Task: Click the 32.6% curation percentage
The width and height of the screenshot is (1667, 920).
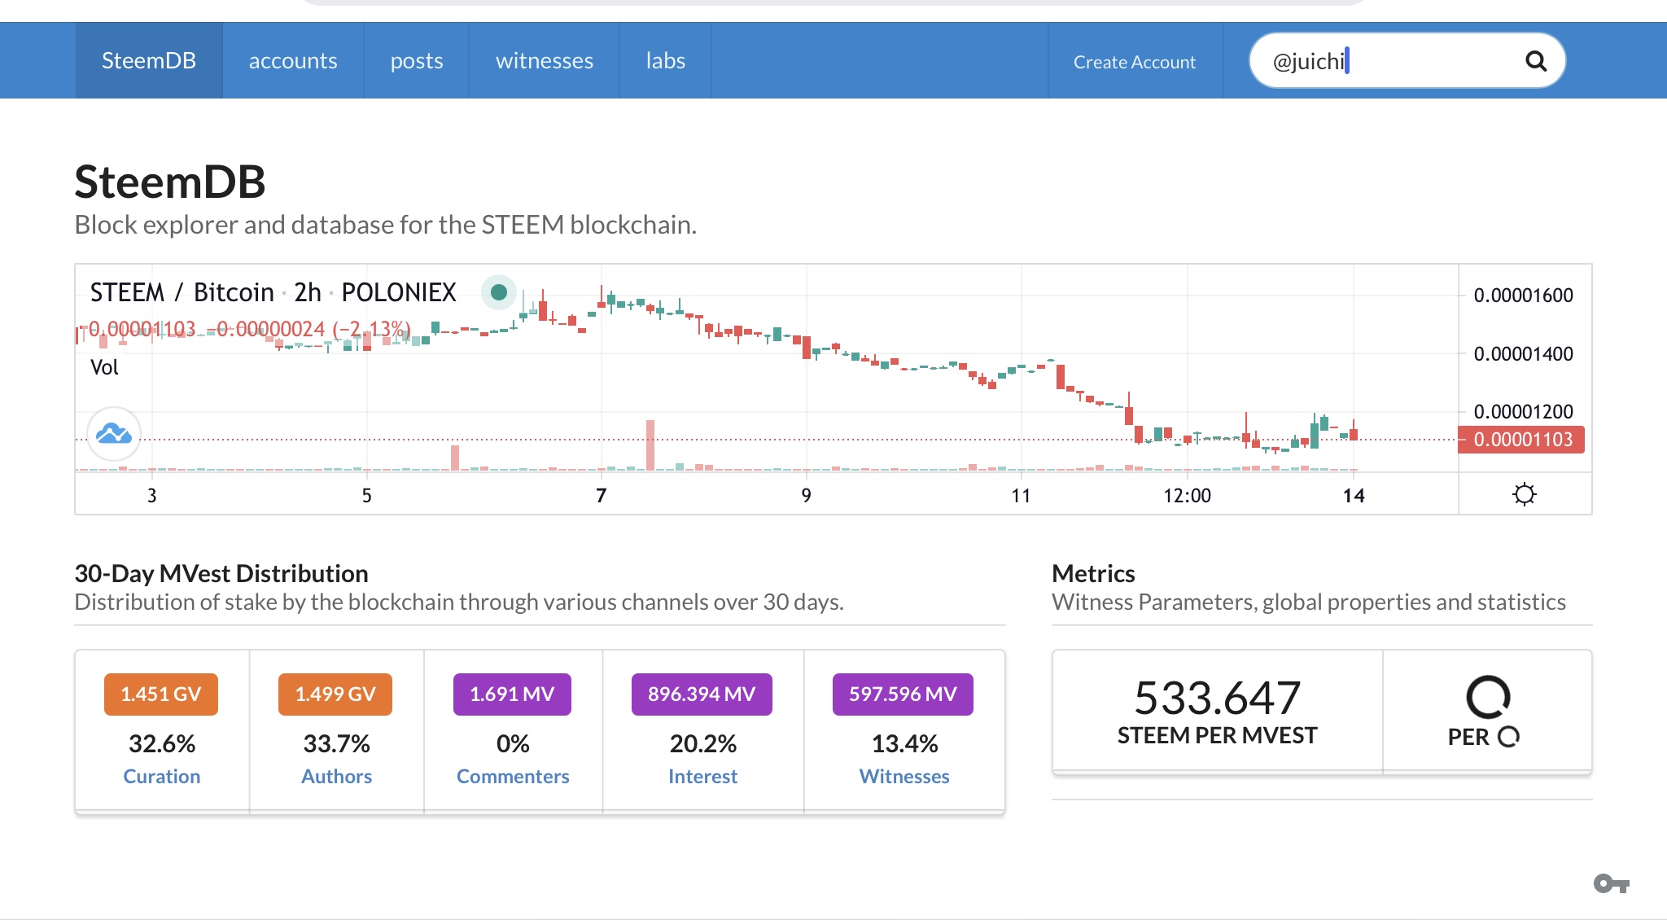Action: tap(162, 743)
